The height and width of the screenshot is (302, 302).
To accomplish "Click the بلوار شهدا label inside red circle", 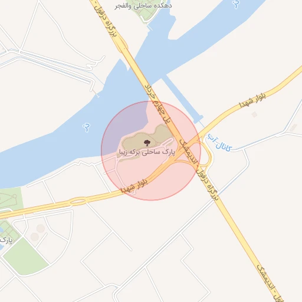I will coord(134,186).
